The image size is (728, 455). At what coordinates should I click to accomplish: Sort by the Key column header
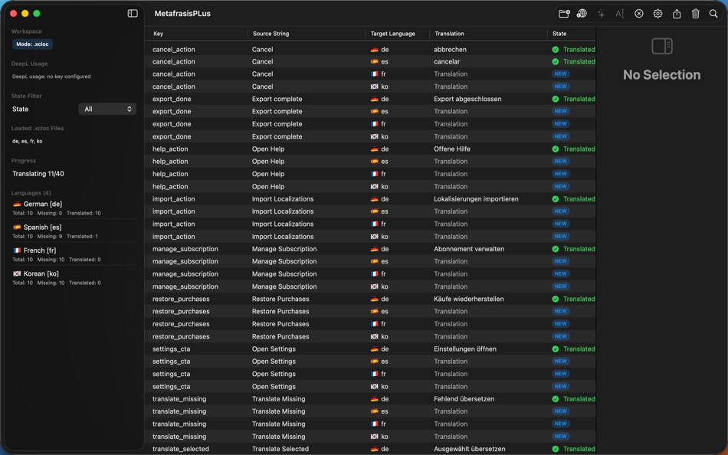158,34
